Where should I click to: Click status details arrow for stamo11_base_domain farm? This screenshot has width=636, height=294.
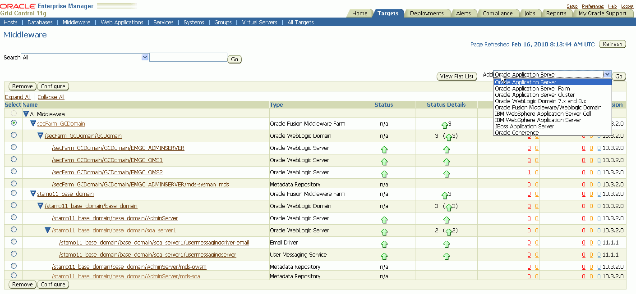(x=445, y=195)
